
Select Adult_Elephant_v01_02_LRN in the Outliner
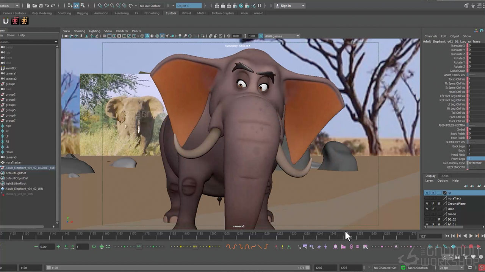point(24,189)
